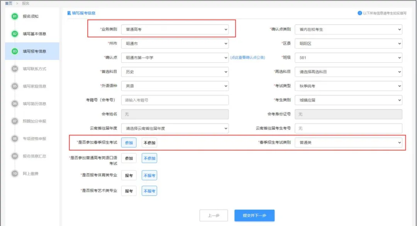The image size is (417, 226).
Task: Click the 考籍号 input field
Action: [x=175, y=100]
